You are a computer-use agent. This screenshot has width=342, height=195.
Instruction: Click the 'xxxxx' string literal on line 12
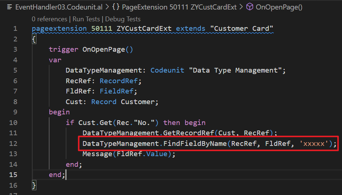(314, 143)
